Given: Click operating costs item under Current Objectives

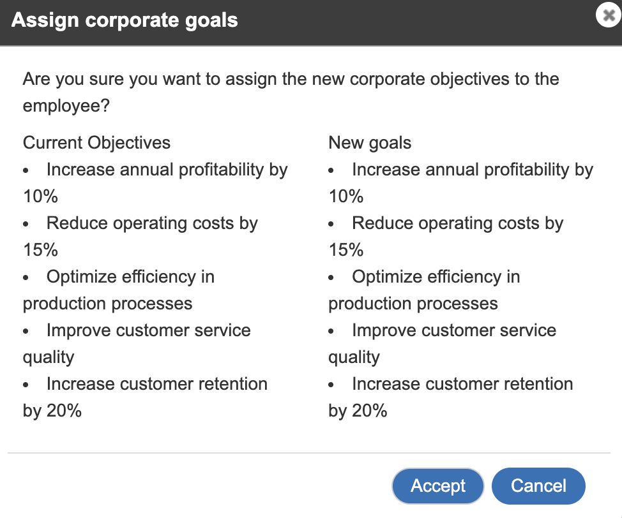Looking at the screenshot, I should 140,236.
